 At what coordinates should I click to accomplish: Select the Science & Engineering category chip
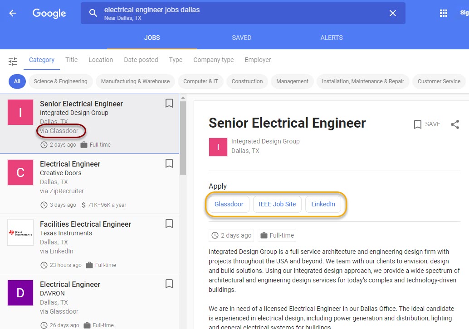[61, 81]
